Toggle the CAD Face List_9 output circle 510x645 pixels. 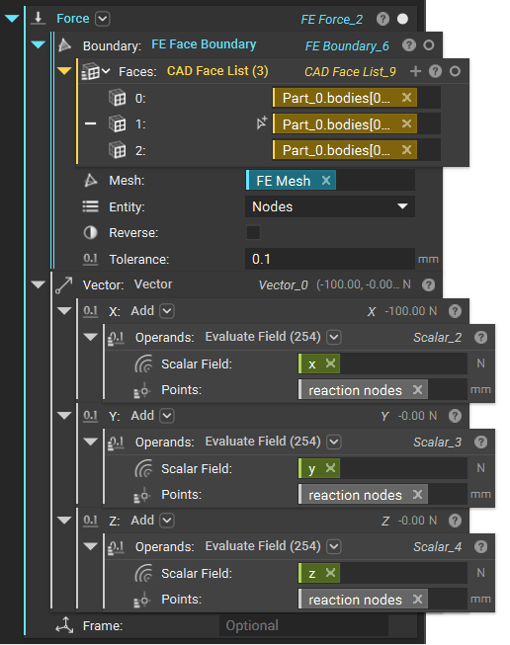[x=455, y=71]
